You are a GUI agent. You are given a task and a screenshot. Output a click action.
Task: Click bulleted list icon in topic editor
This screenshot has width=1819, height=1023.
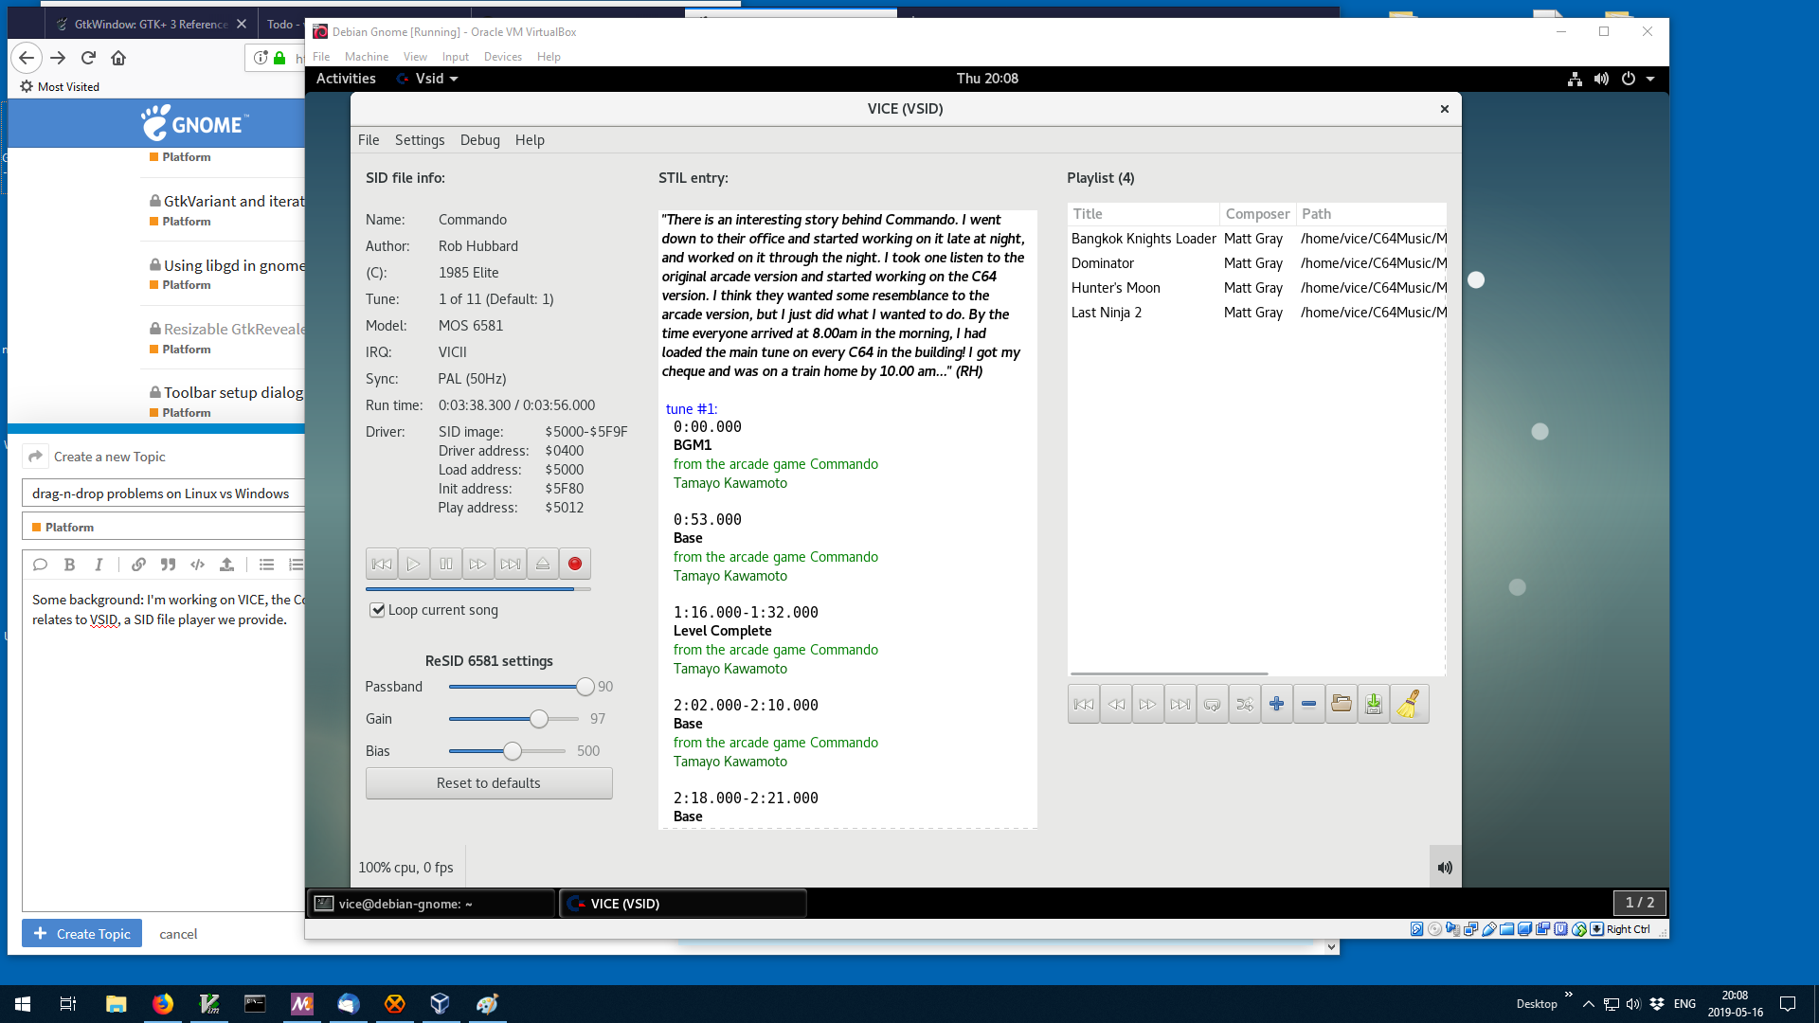[266, 565]
